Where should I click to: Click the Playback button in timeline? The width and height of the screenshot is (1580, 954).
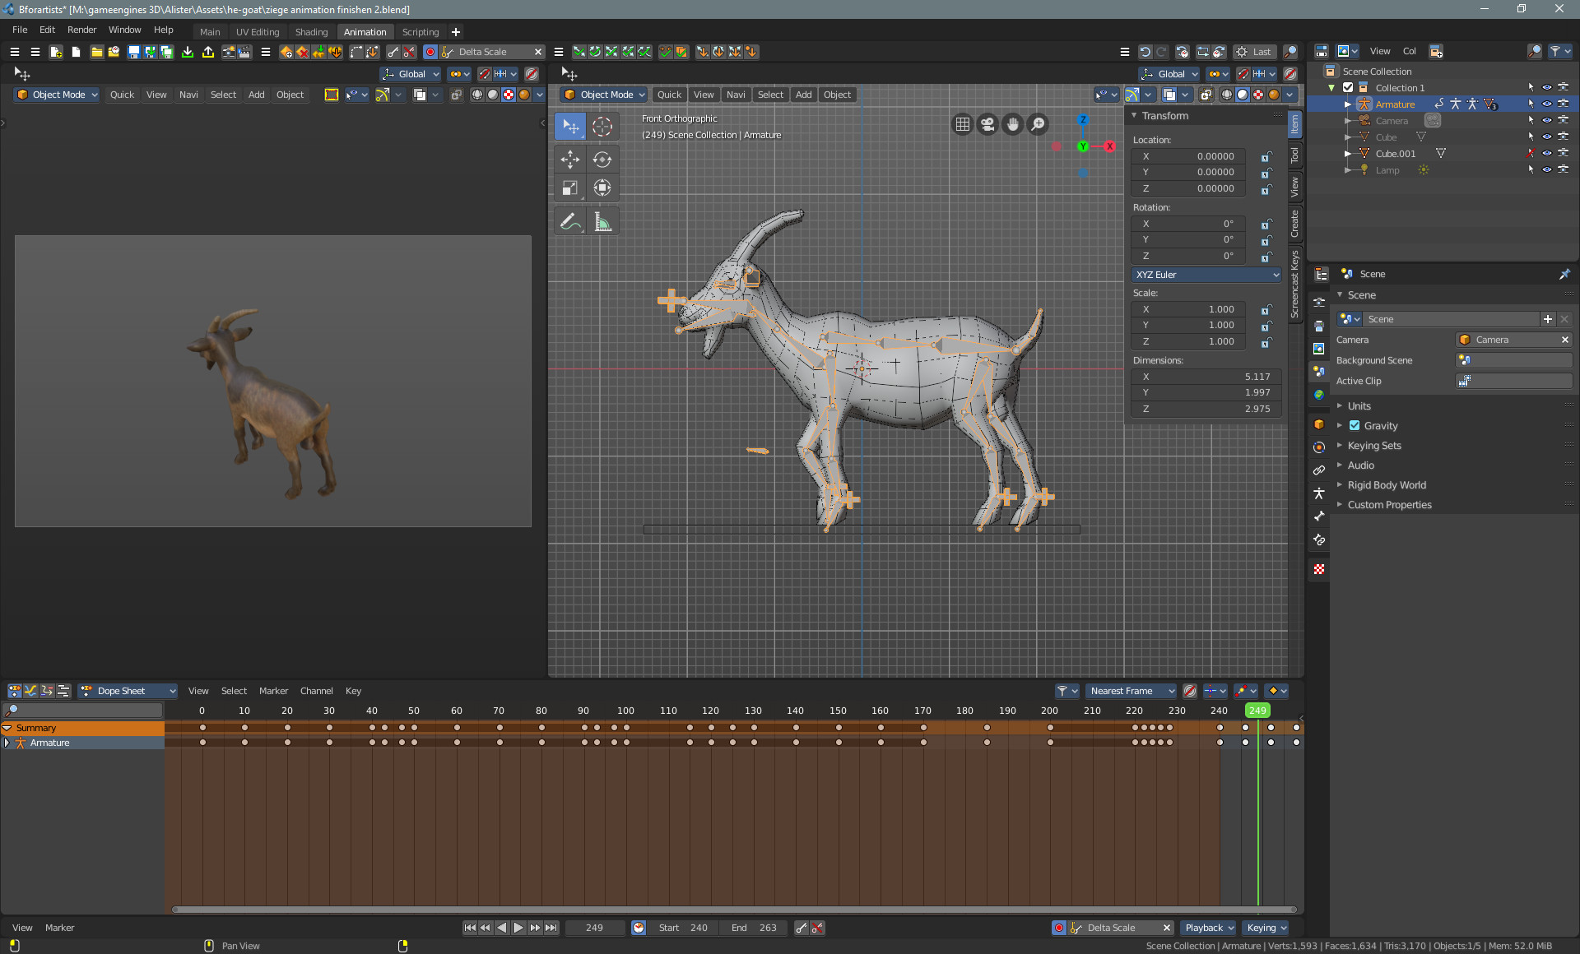(1208, 928)
